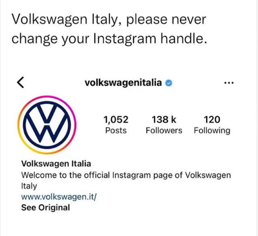Click See Original translation link
258x236 pixels.
(46, 208)
